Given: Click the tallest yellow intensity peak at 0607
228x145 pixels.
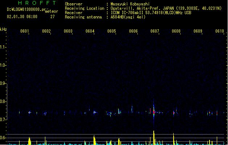Looking at the screenshot, I should point(154,138).
